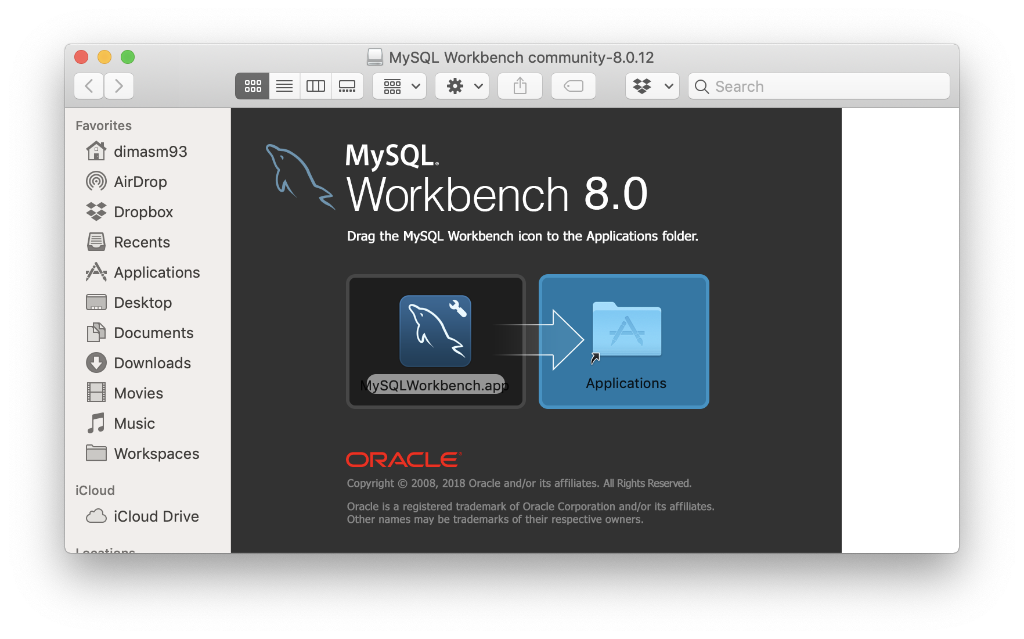Open the Dropbox toolbar dropdown
The image size is (1024, 639).
[x=652, y=86]
